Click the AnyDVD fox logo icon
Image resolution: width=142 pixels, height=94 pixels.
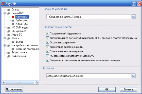[x=3, y=4]
